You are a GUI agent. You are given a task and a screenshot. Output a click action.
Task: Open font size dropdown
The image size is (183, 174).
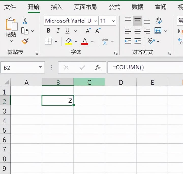(113, 21)
